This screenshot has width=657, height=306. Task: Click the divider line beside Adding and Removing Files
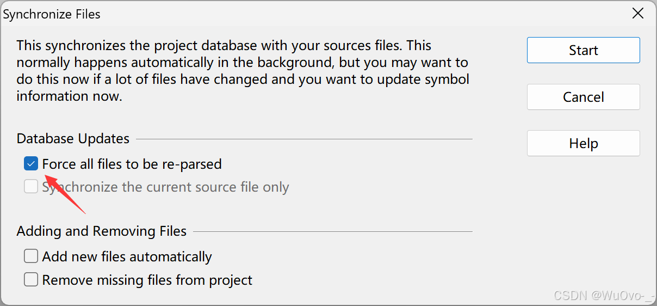coord(332,232)
